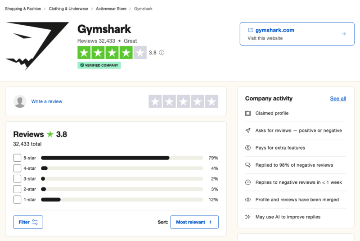
Task: Open Activewear Store breadcrumb link
Action: click(111, 9)
